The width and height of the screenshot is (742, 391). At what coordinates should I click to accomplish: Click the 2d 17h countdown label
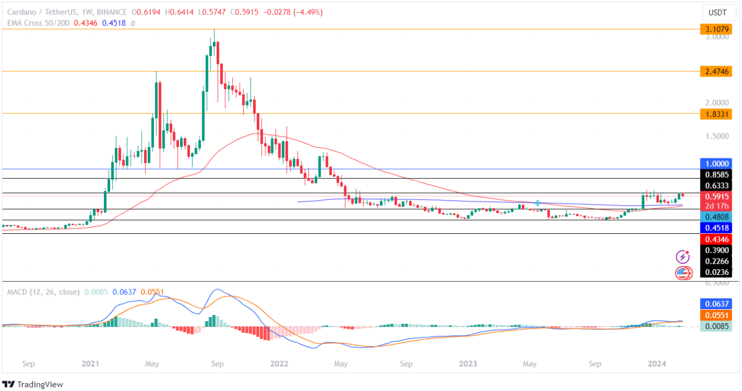716,206
